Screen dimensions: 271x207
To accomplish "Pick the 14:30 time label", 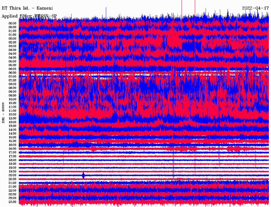I will pos(12,133).
